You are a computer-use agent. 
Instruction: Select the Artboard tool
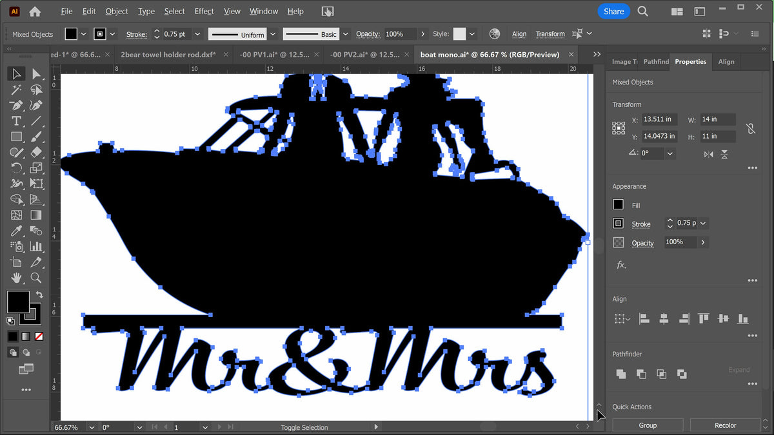17,262
